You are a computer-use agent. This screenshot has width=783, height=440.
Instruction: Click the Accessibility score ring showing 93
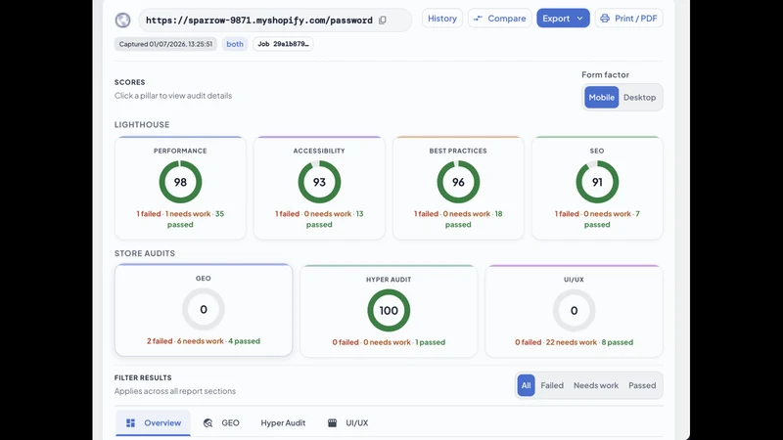(319, 182)
